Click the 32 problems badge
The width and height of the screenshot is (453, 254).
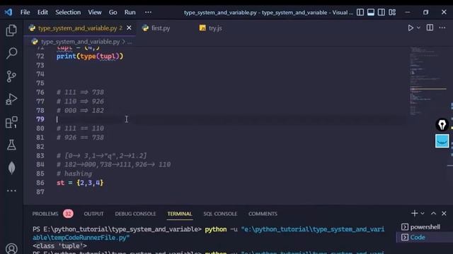pos(68,214)
